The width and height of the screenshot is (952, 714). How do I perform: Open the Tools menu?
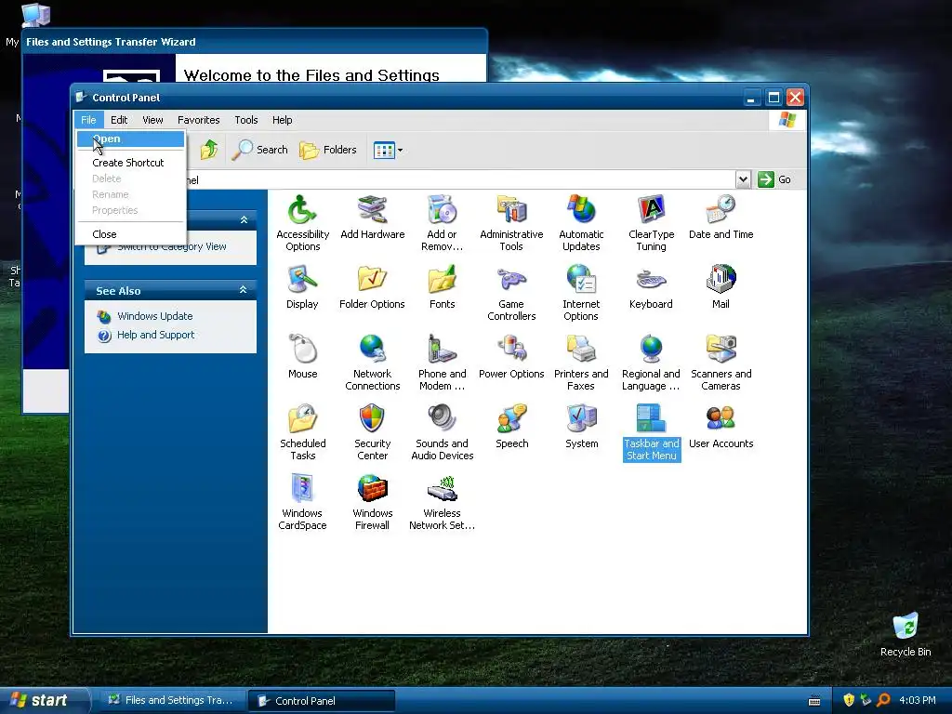[x=245, y=120]
